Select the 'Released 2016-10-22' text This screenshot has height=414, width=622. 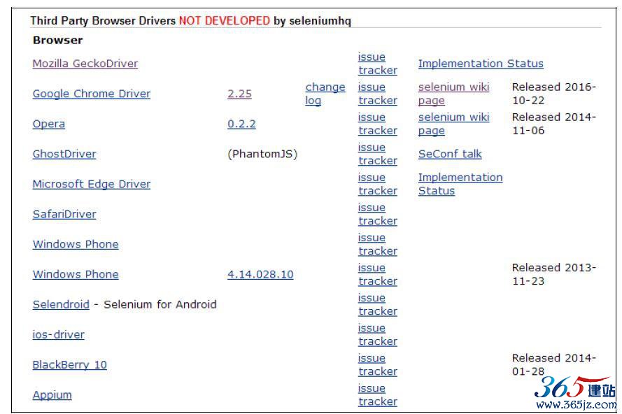point(554,94)
